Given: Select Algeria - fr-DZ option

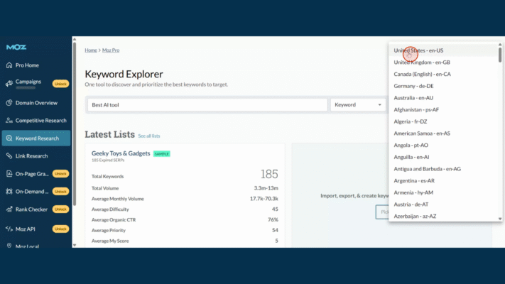Looking at the screenshot, I should click(443, 121).
